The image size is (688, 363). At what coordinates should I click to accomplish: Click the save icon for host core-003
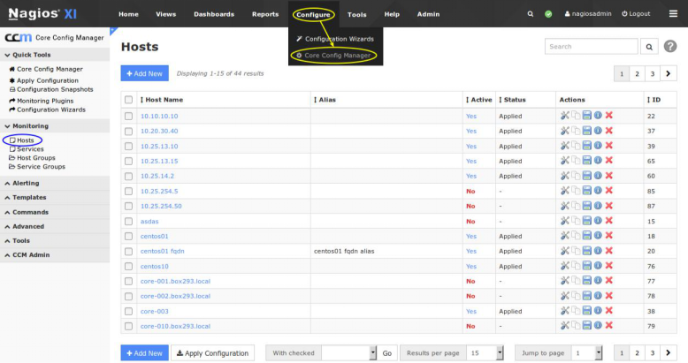tap(586, 311)
